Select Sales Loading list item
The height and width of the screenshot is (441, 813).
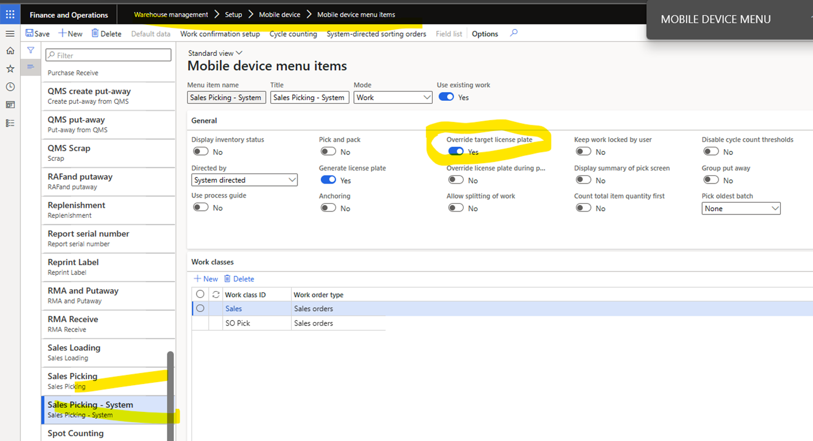click(x=108, y=352)
